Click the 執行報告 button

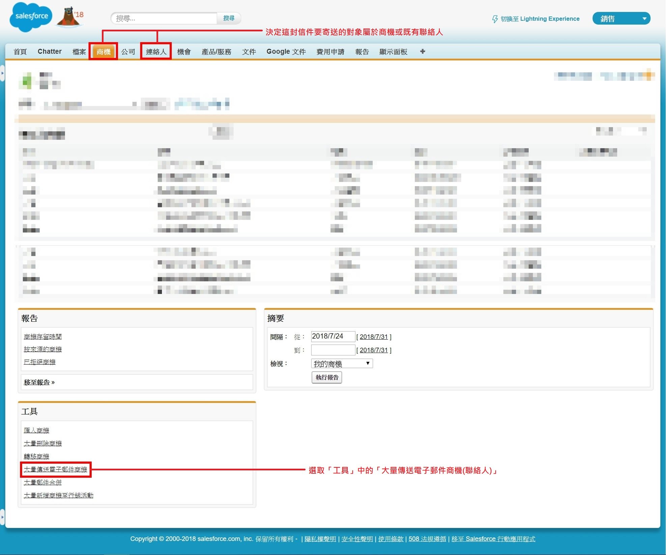click(x=326, y=377)
